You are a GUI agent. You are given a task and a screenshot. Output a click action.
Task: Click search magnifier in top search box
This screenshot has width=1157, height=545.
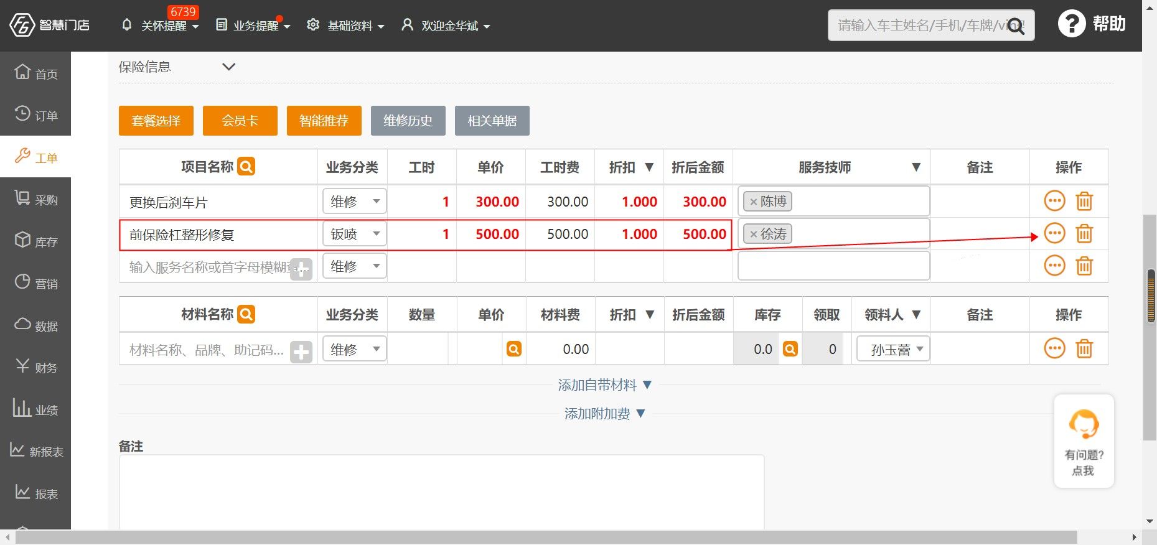(x=1016, y=26)
